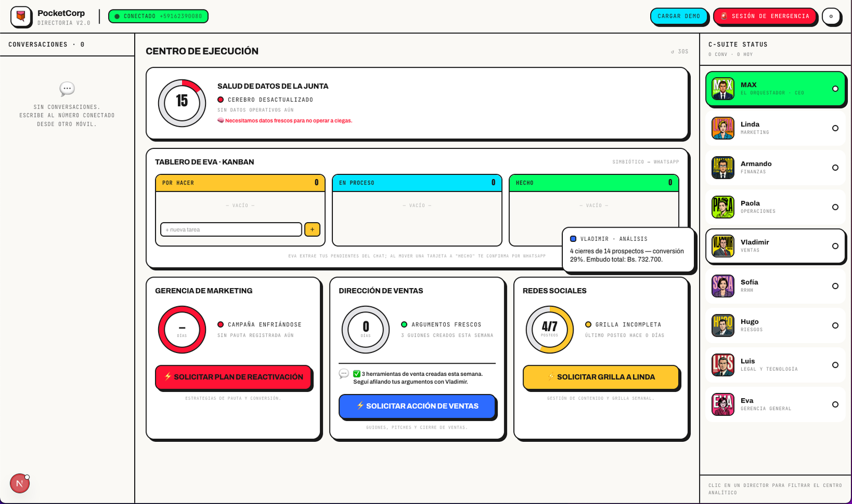This screenshot has height=504, width=852.
Task: Click '3 guiones creados esta semana' text
Action: pyautogui.click(x=447, y=335)
